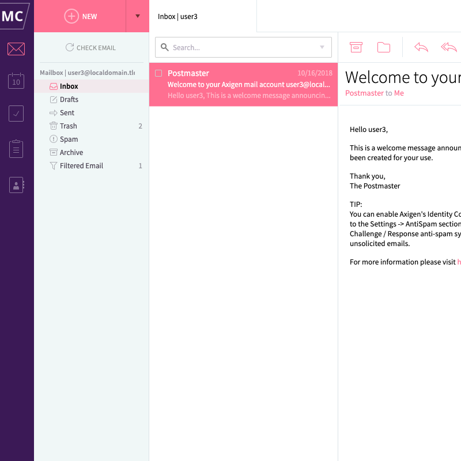This screenshot has height=461, width=461.
Task: Click the Reply arrow icon
Action: point(421,47)
